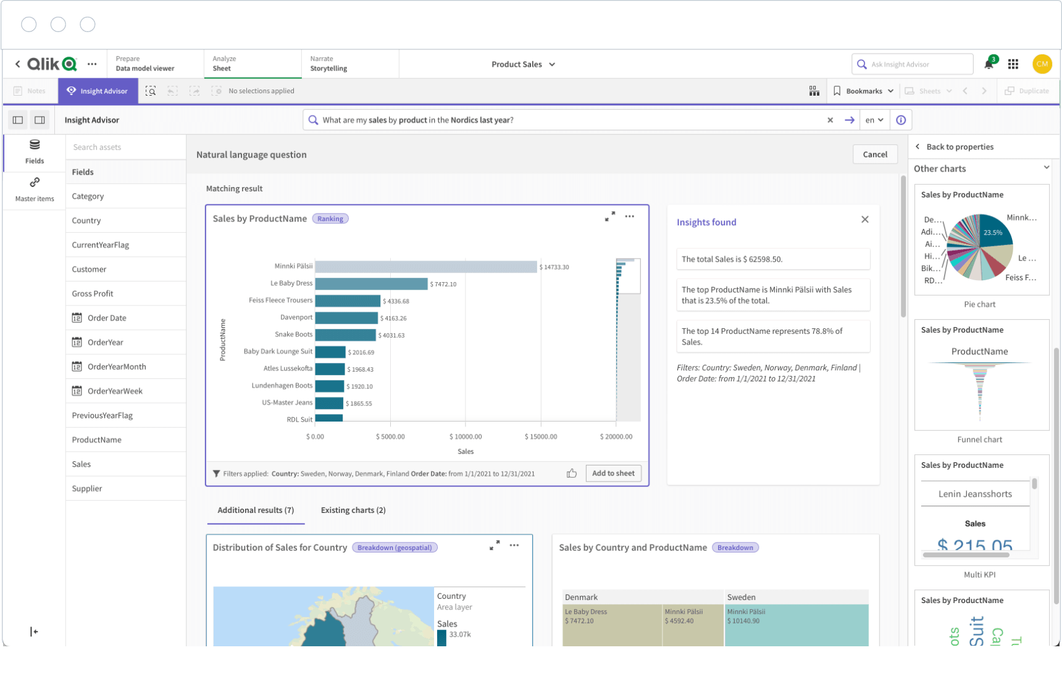The width and height of the screenshot is (1062, 679).
Task: Collapse the Other charts section
Action: point(1046,167)
